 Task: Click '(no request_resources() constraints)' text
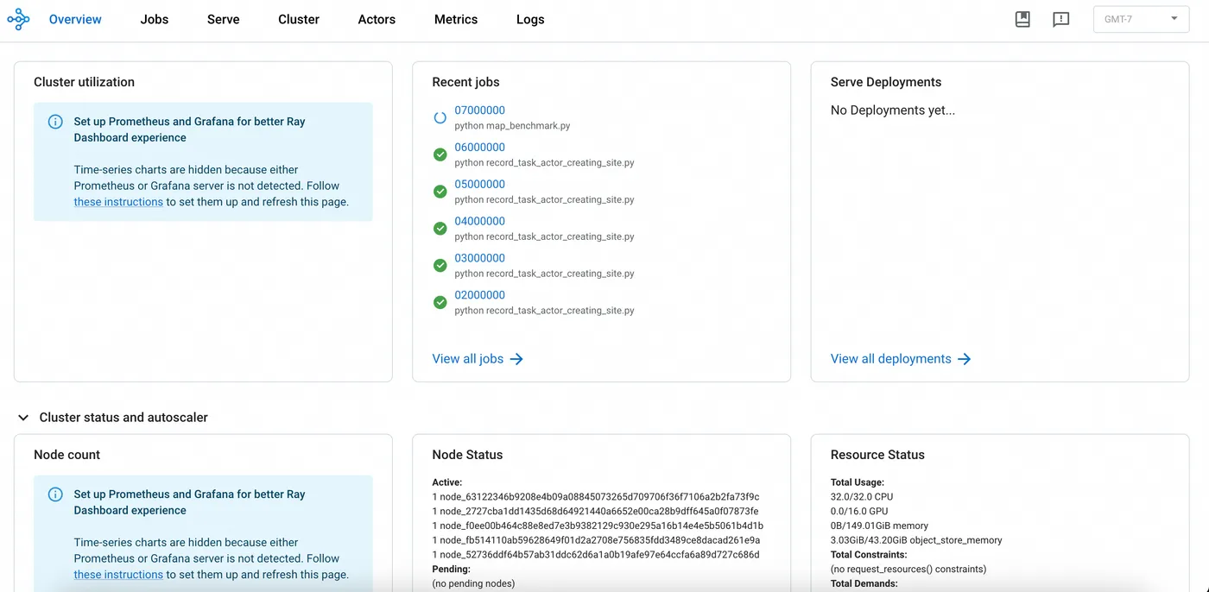click(x=908, y=570)
